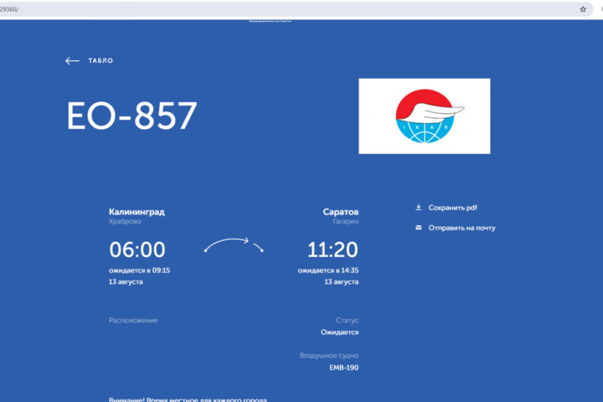This screenshot has height=402, width=603.
Task: Click the 11:20 arrival time
Action: tap(332, 250)
